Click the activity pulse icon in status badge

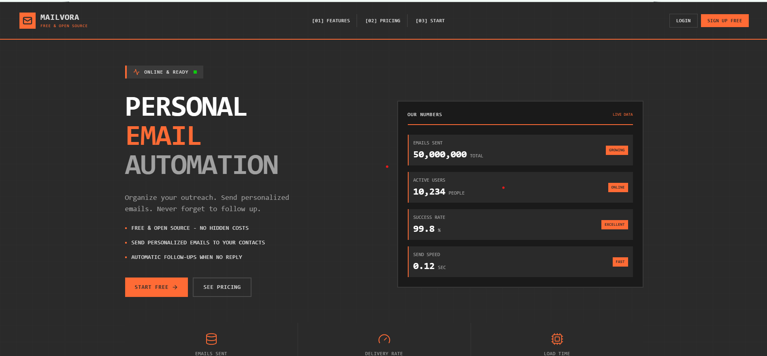[x=136, y=72]
